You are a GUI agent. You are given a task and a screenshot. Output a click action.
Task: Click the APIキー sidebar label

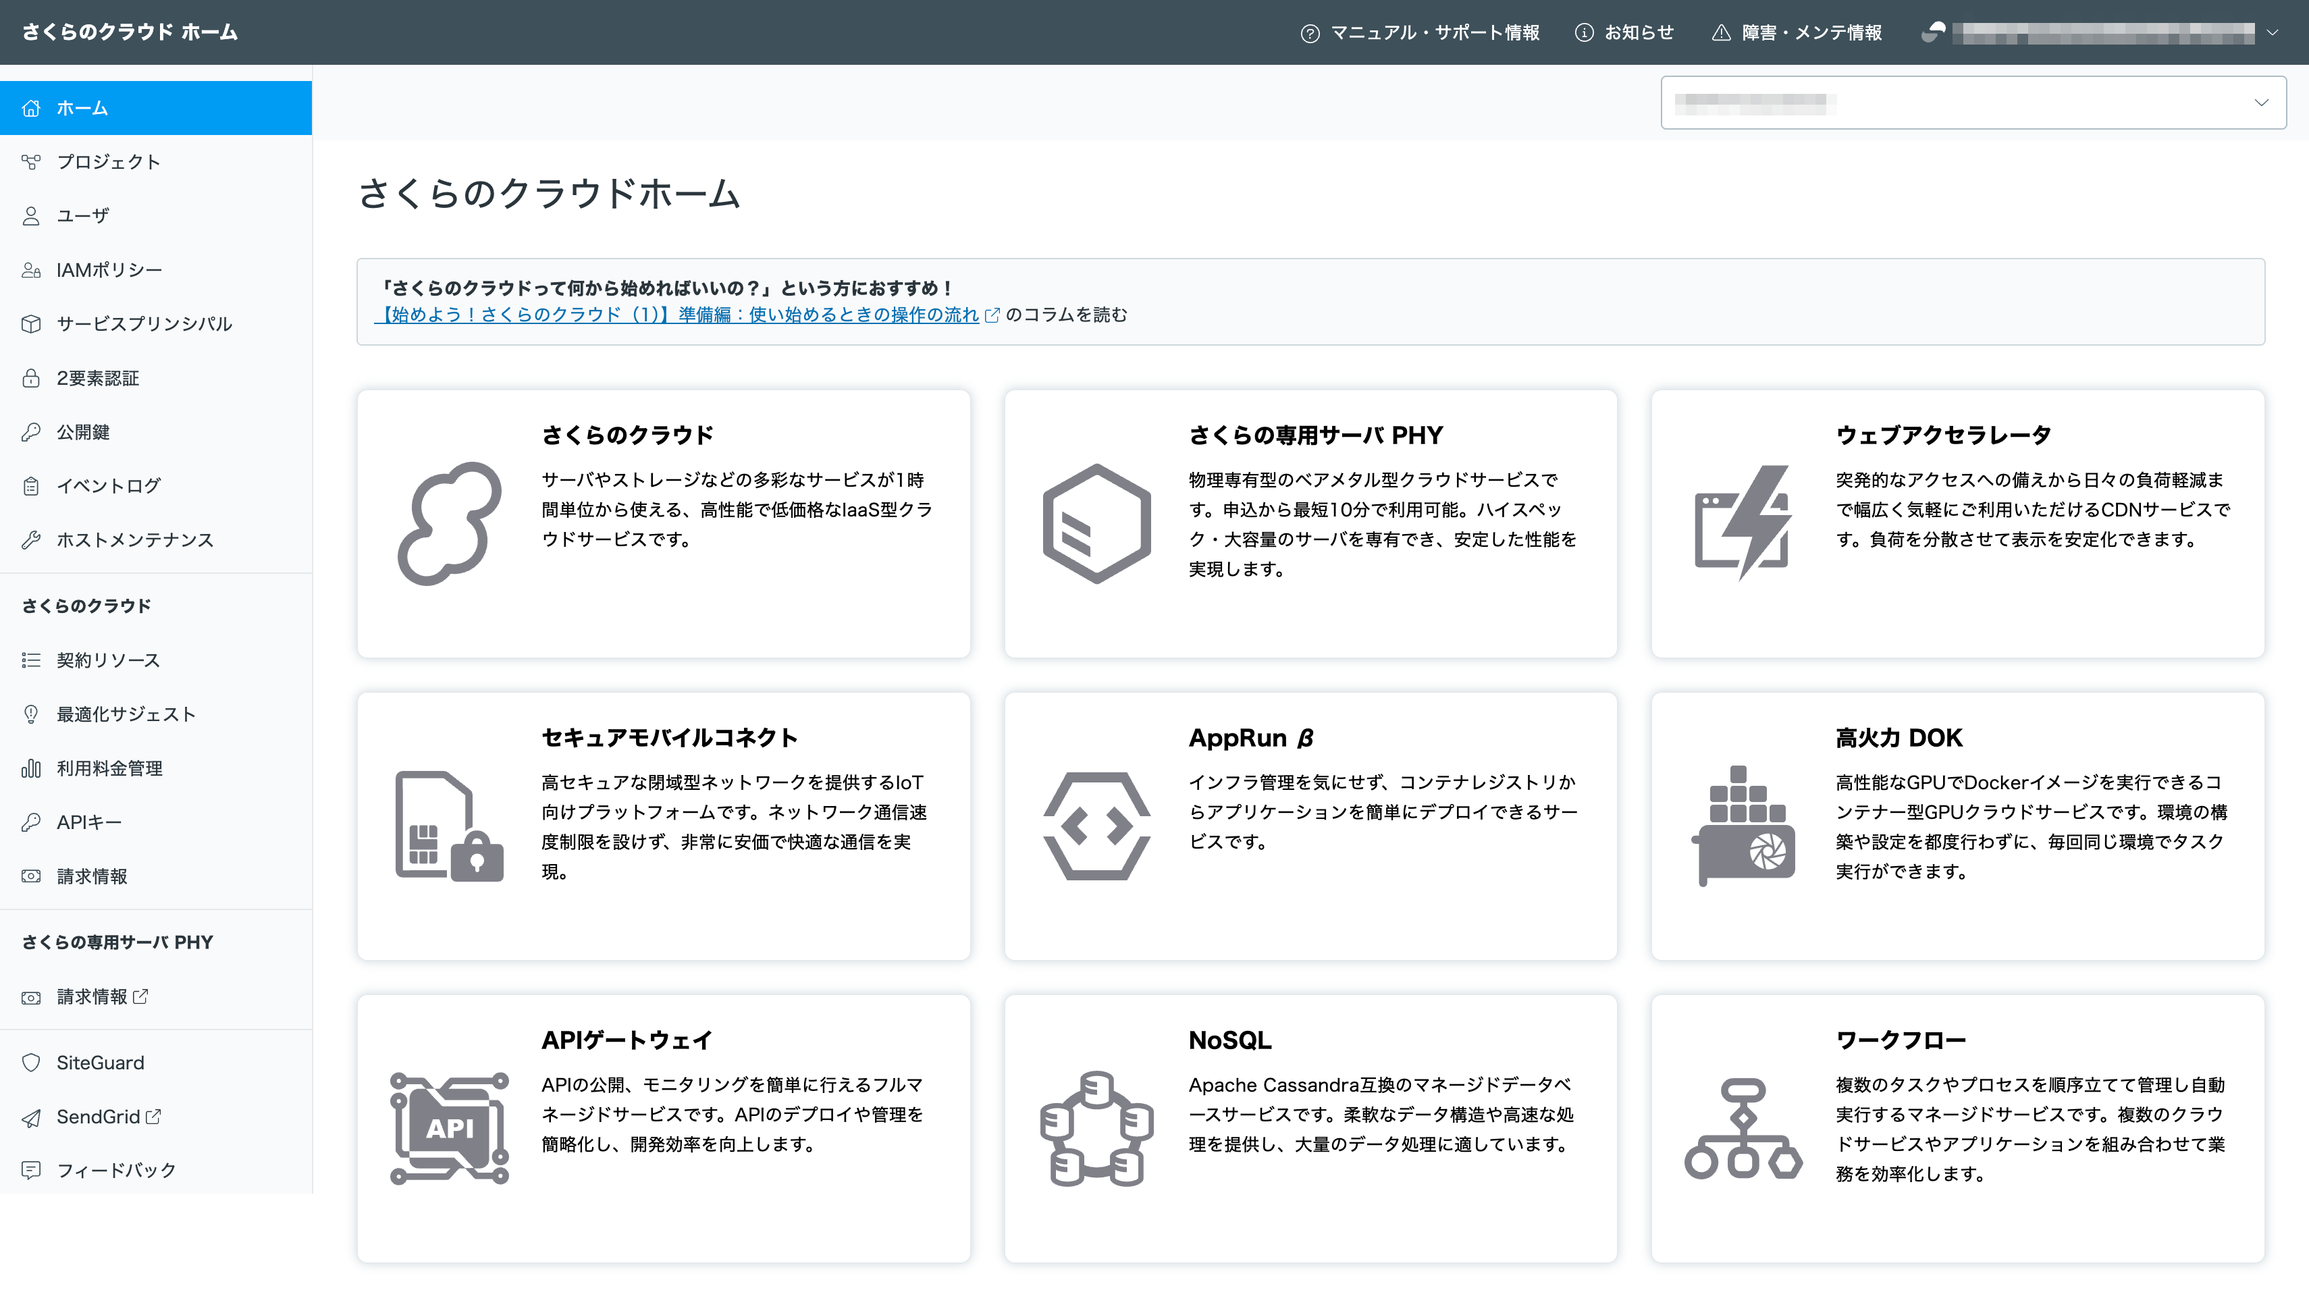point(88,822)
